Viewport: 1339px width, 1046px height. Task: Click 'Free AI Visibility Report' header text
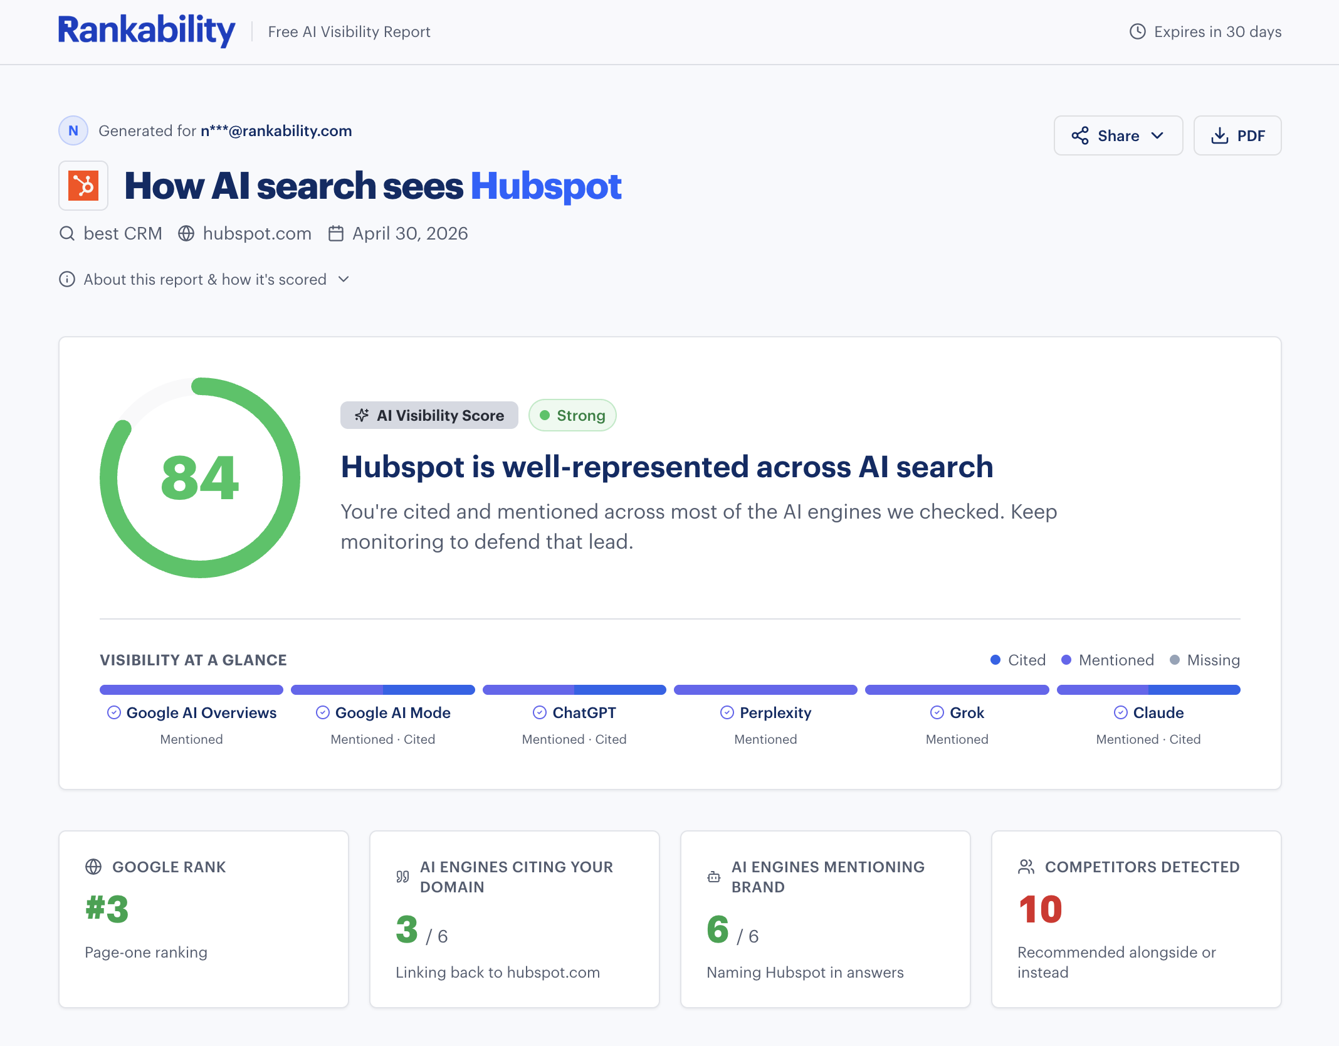[x=349, y=31]
